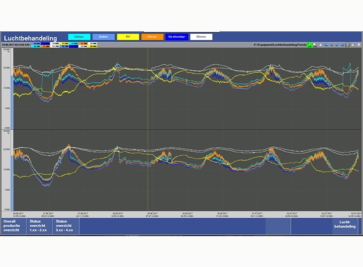
Task: Step backward with single left arrow
Action: click(x=331, y=45)
